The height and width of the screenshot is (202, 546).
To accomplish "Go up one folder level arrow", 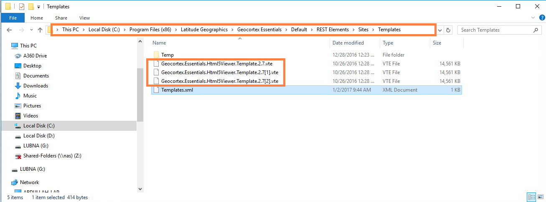I will 40,30.
